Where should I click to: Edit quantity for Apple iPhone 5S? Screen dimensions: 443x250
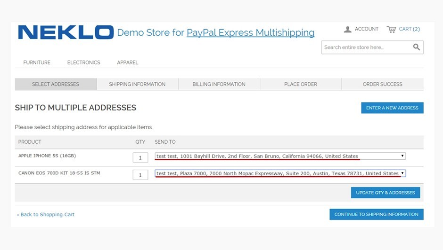[x=140, y=157]
